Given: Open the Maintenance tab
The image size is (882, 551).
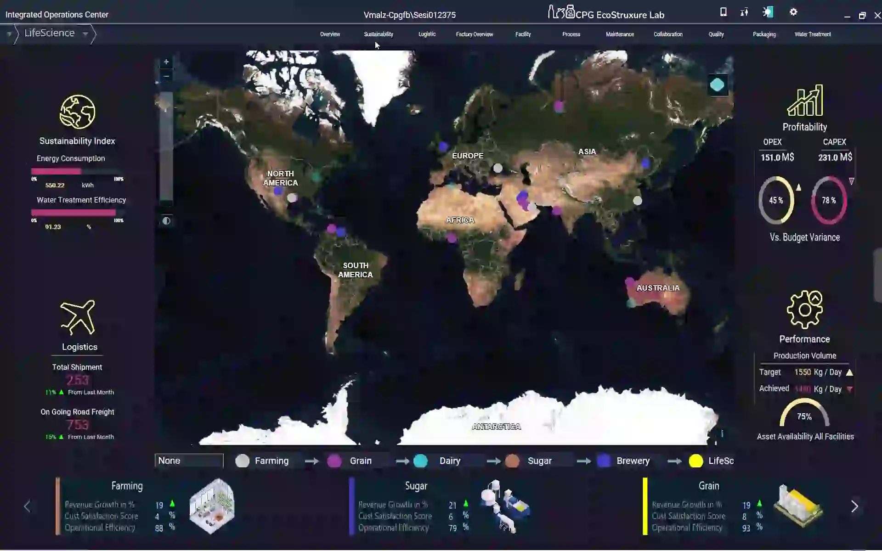Looking at the screenshot, I should point(620,34).
